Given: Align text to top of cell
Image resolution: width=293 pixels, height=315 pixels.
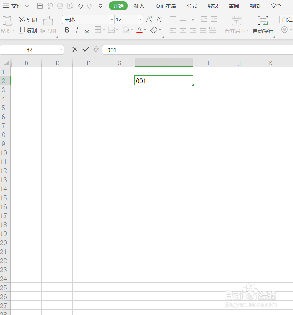Looking at the screenshot, I should pyautogui.click(x=173, y=19).
